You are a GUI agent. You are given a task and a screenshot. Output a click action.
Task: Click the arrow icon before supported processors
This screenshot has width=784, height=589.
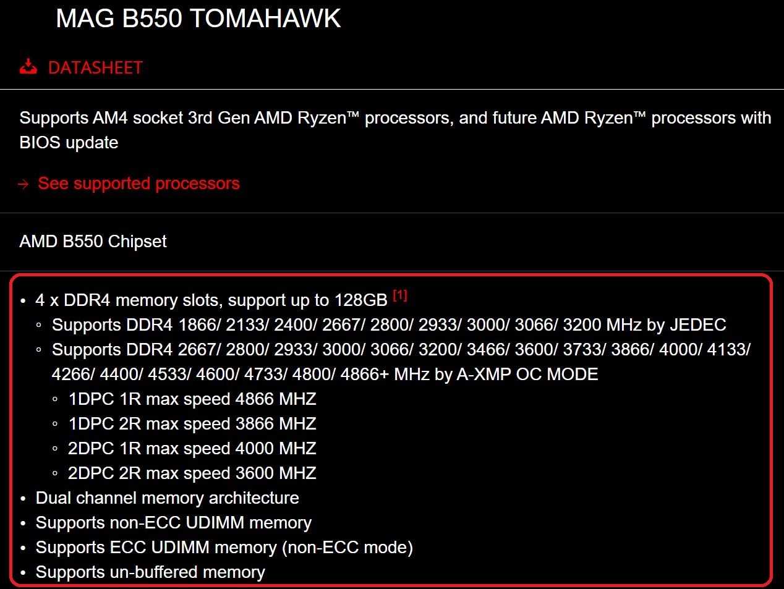[23, 184]
